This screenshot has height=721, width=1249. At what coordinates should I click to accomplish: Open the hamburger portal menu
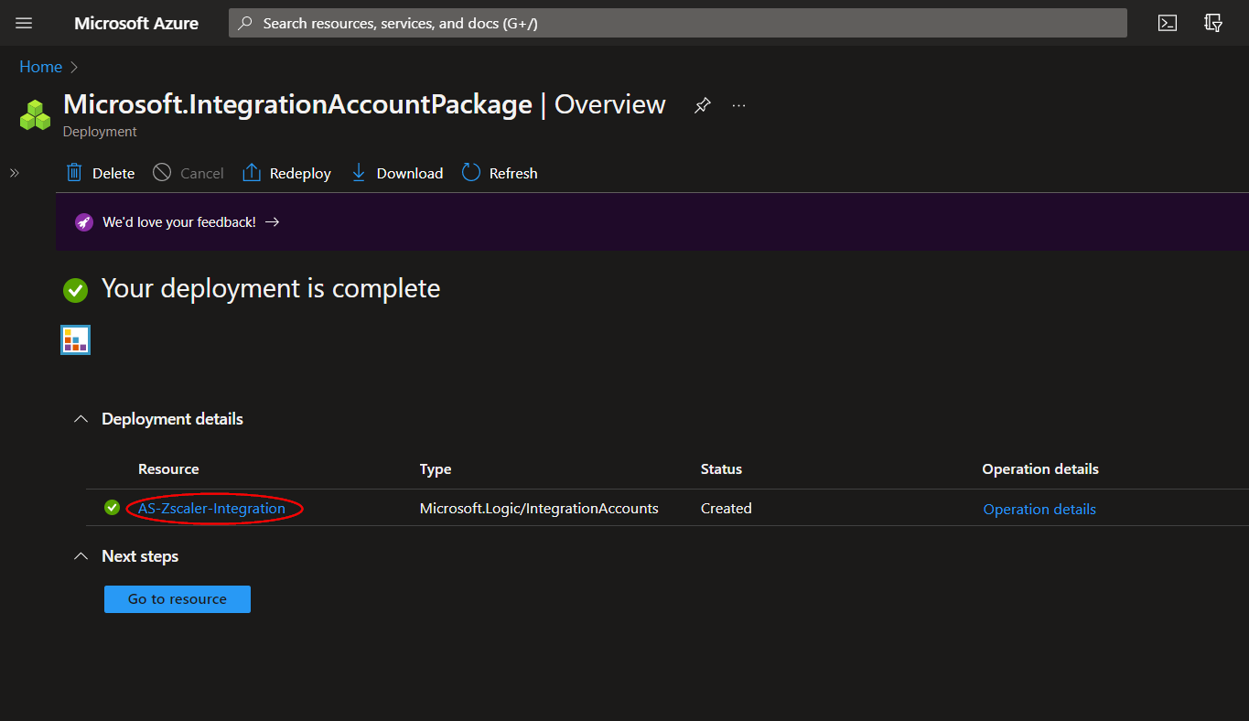(24, 23)
